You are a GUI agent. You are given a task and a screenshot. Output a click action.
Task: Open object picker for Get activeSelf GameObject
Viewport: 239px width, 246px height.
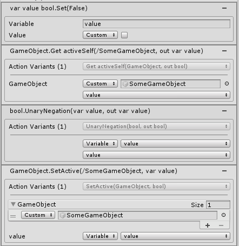coord(227,84)
